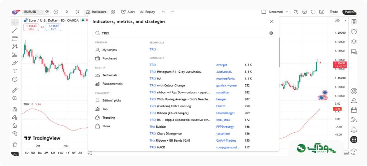Select TRIX with Colour Change script
This screenshot has height=166, width=367.
pos(167,85)
